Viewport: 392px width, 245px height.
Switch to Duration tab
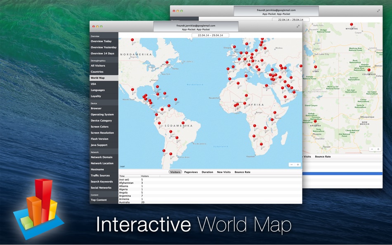point(208,172)
